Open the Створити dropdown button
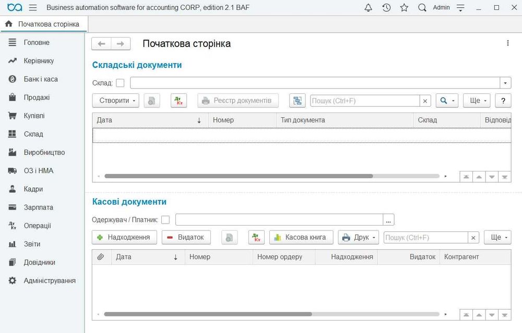This screenshot has width=522, height=333. [x=116, y=101]
